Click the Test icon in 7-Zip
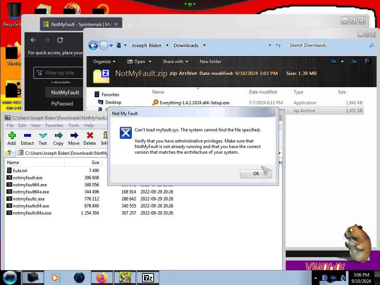The height and width of the screenshot is (285, 380). pyautogui.click(x=43, y=139)
